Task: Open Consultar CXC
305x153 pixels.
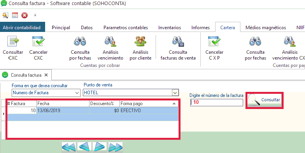Action: 13,48
